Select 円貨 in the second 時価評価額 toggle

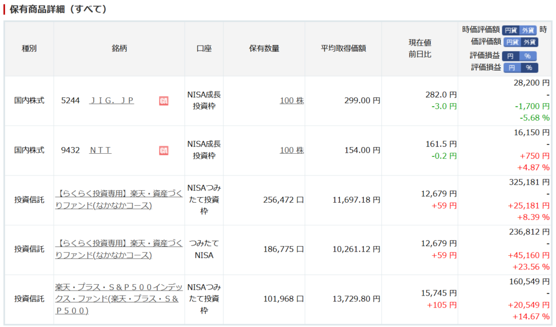click(512, 42)
